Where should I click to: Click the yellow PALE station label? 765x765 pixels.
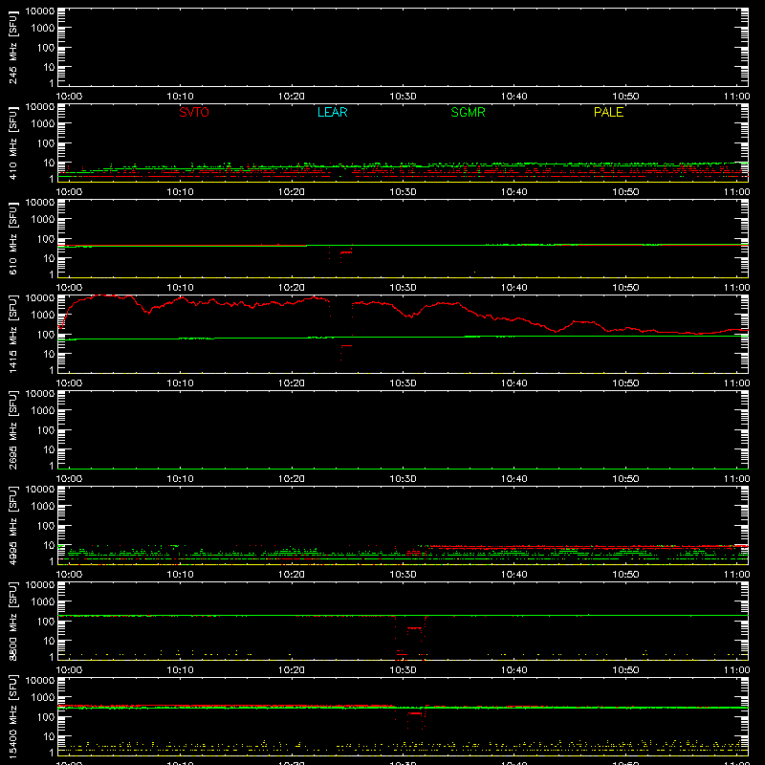tap(608, 112)
